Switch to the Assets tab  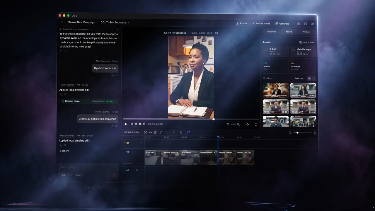point(289,32)
